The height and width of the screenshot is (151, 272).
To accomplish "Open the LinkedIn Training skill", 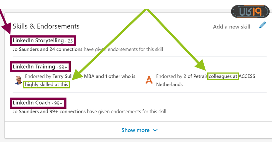I will (x=34, y=67).
